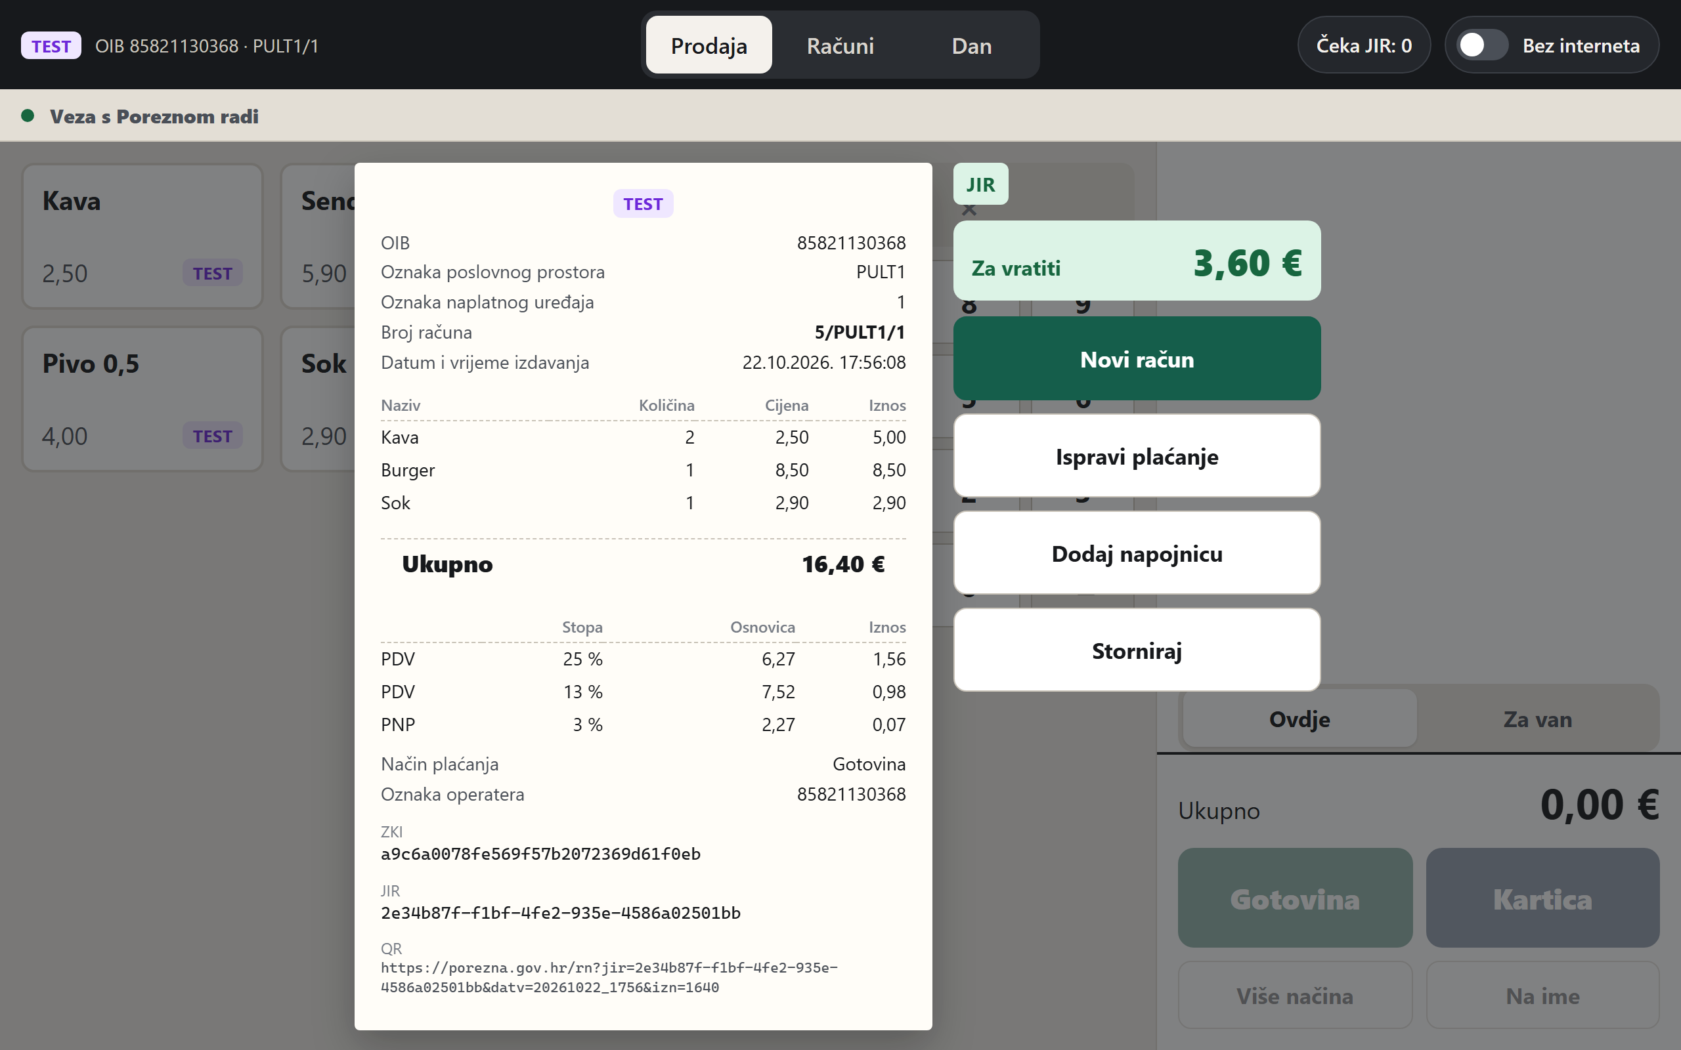The height and width of the screenshot is (1050, 1681).
Task: Pay with Gotovina
Action: 1295,898
